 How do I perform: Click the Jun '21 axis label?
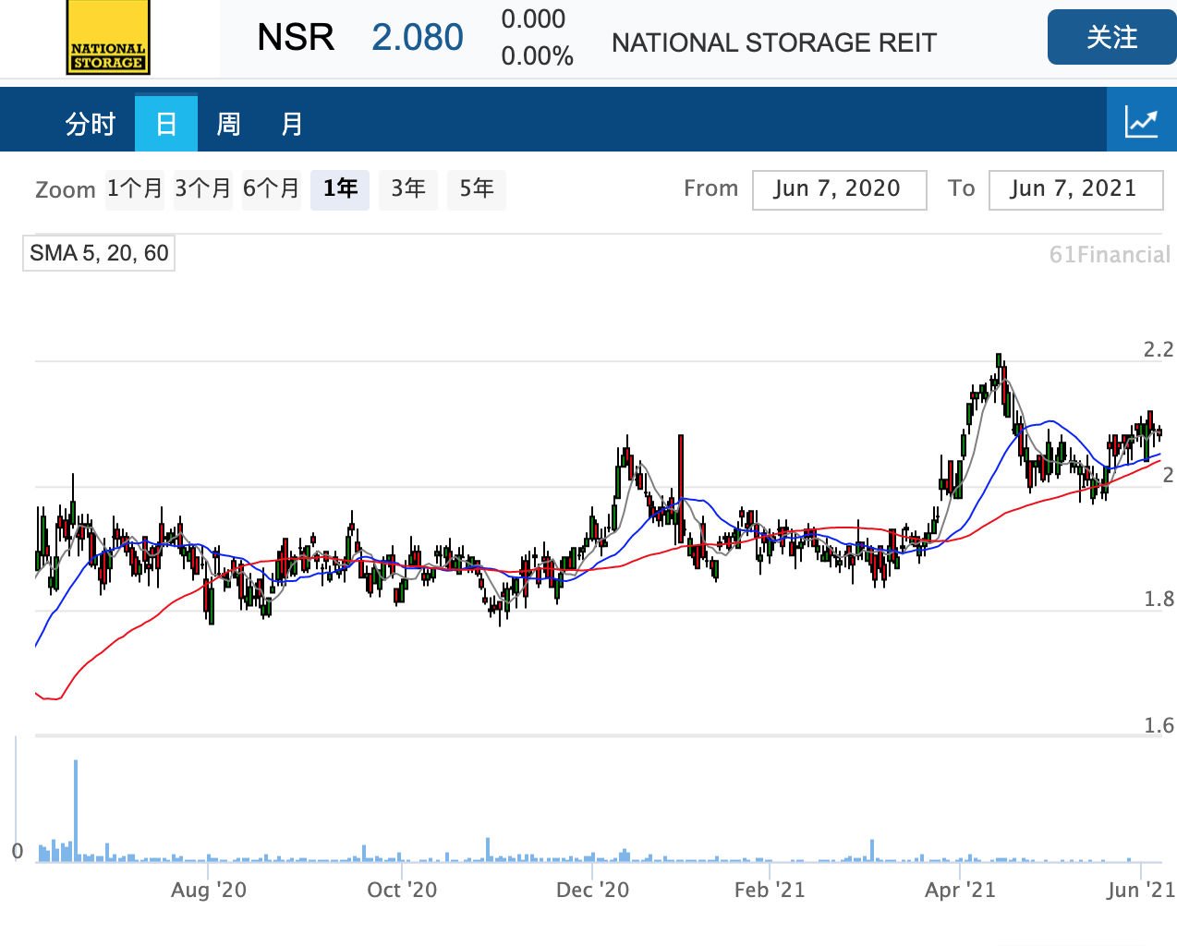pyautogui.click(x=1141, y=890)
